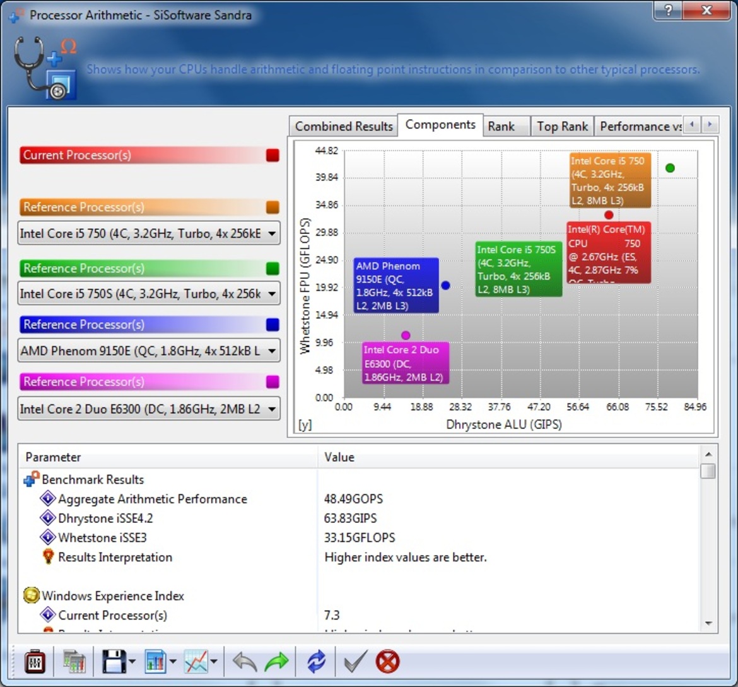Click the orange Intel Core i5 750 chart label
The height and width of the screenshot is (687, 738).
tap(610, 180)
